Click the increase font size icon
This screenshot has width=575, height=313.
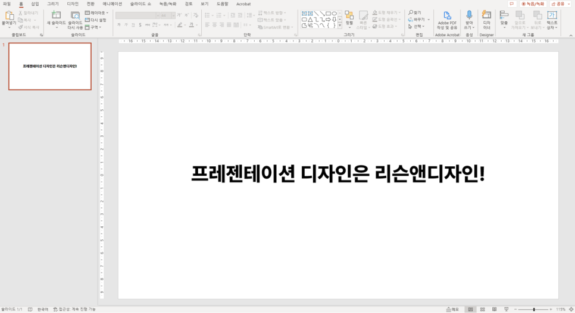[179, 15]
